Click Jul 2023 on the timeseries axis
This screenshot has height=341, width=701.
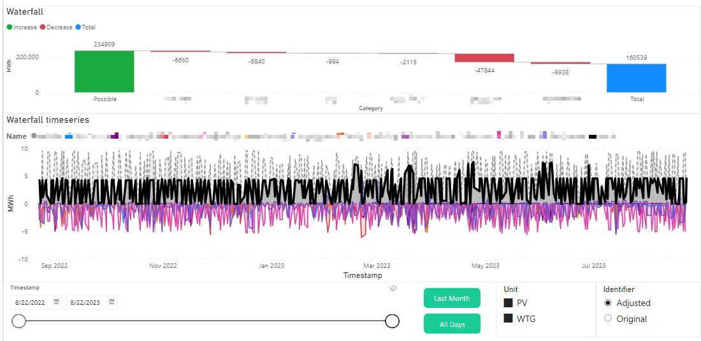pos(593,265)
